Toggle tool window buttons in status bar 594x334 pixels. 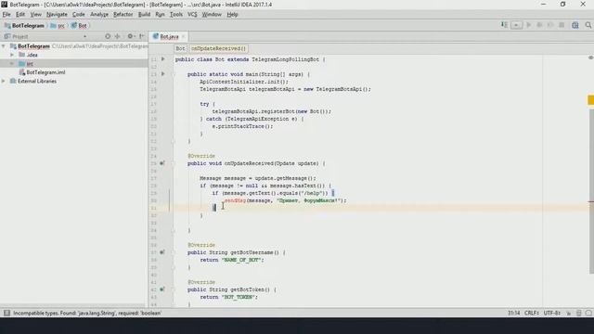click(6, 313)
